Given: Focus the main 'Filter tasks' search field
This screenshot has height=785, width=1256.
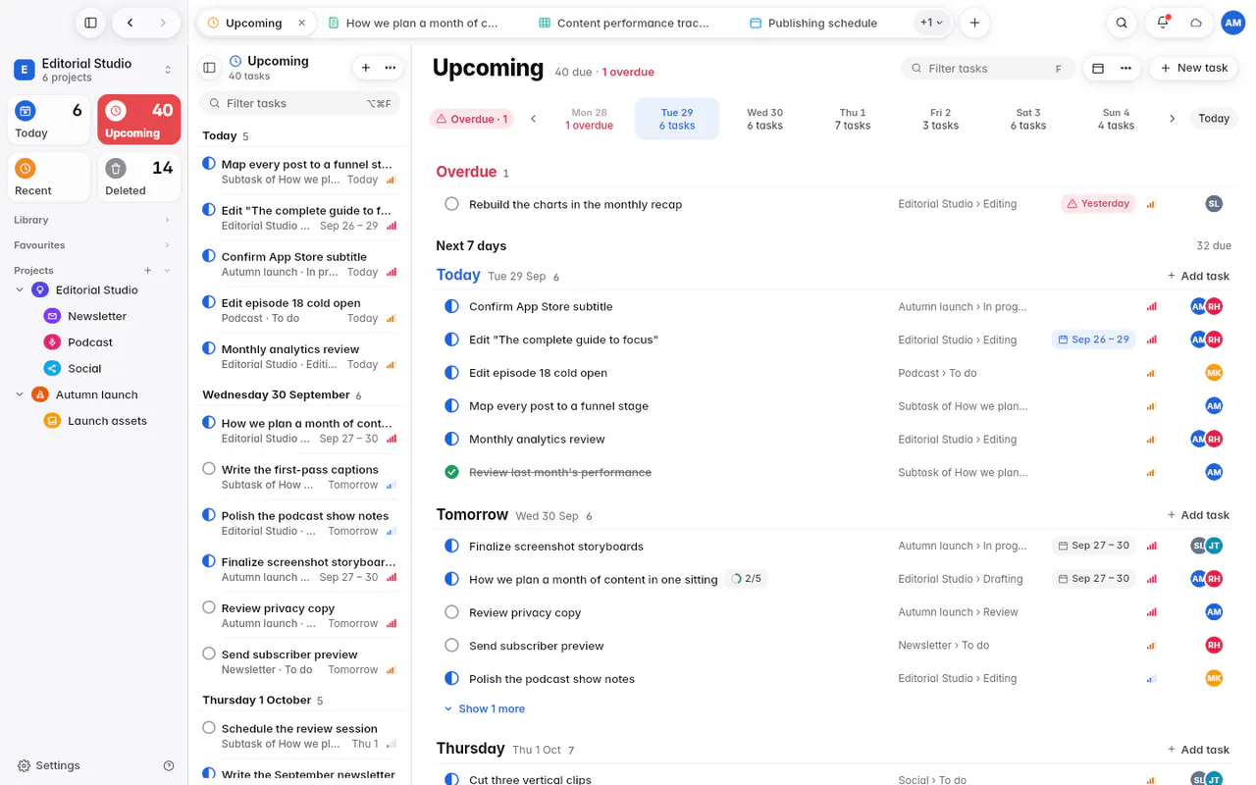Looking at the screenshot, I should (989, 68).
